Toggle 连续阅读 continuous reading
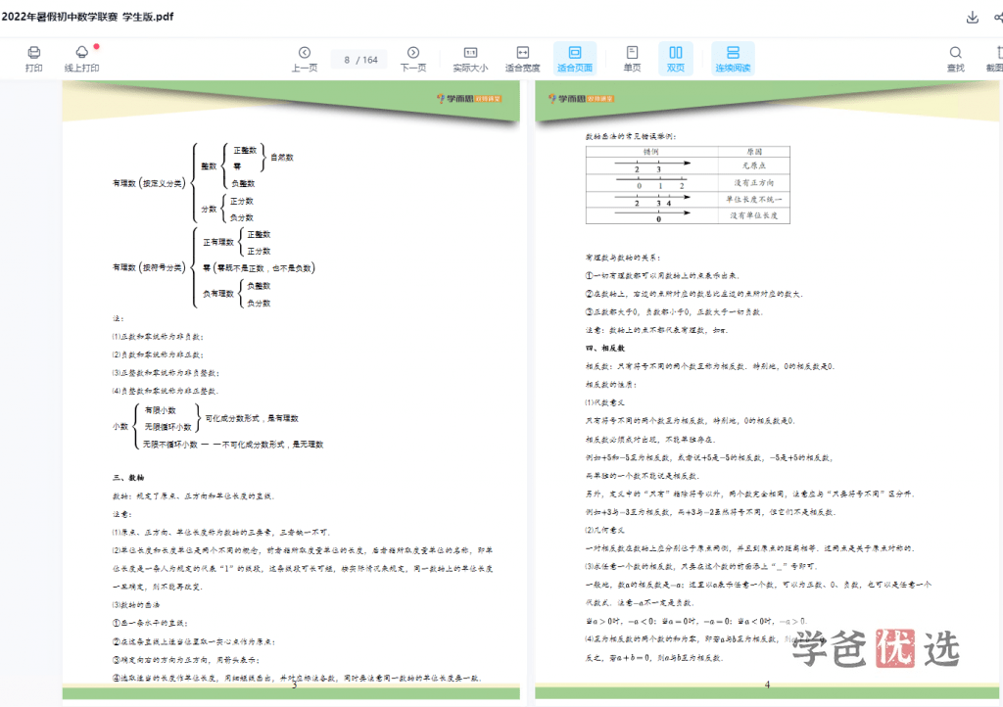This screenshot has height=707, width=1003. 733,59
